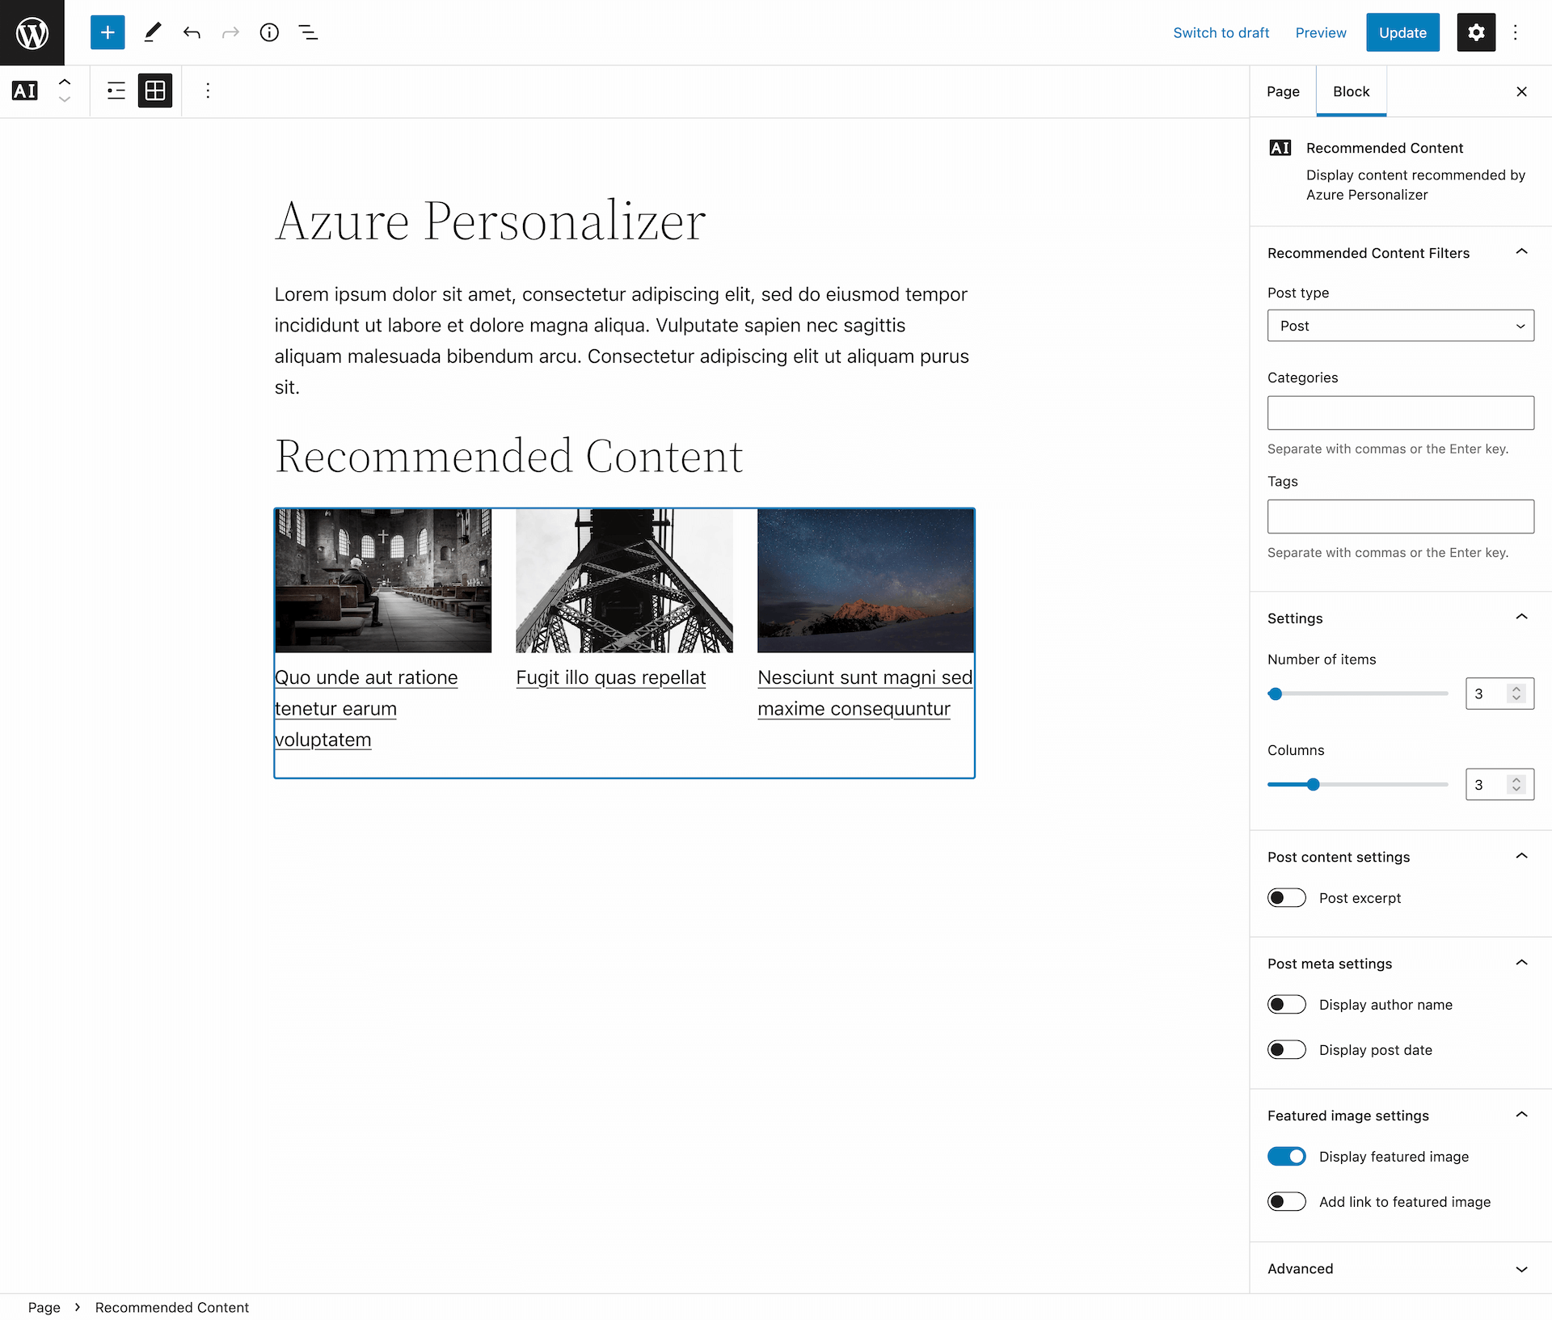The height and width of the screenshot is (1320, 1552).
Task: Redo the last change
Action: click(230, 32)
